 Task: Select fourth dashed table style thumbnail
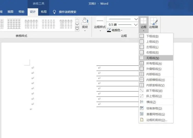point(66,24)
